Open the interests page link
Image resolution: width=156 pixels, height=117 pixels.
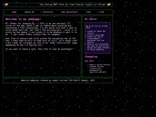coord(48,12)
